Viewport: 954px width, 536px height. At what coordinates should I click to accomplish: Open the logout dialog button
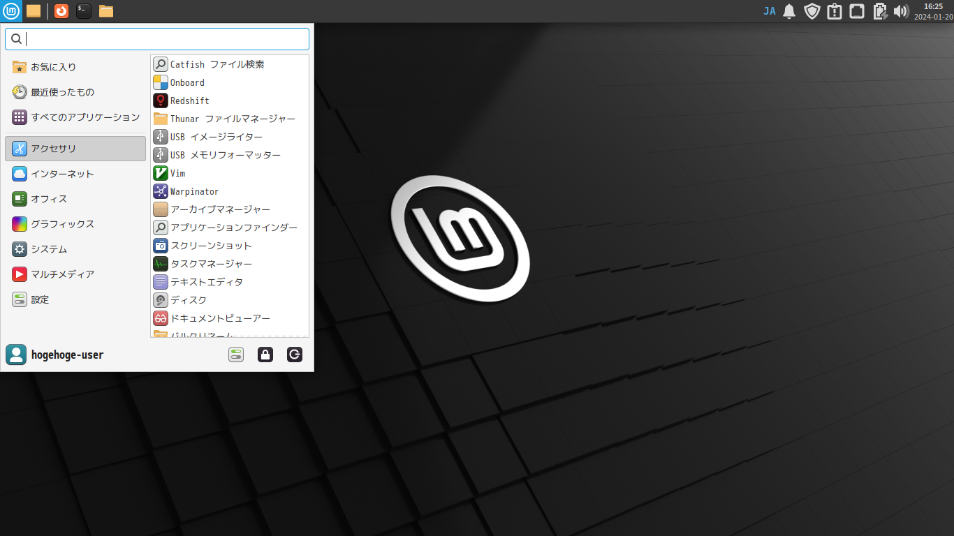(295, 355)
